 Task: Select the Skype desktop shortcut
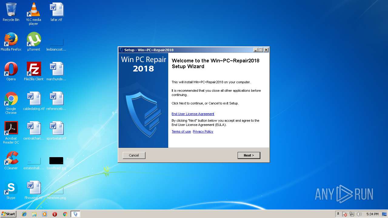tap(11, 190)
